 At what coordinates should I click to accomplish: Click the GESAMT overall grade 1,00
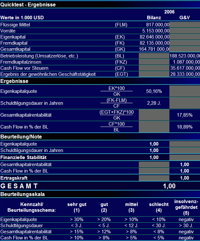169,186
